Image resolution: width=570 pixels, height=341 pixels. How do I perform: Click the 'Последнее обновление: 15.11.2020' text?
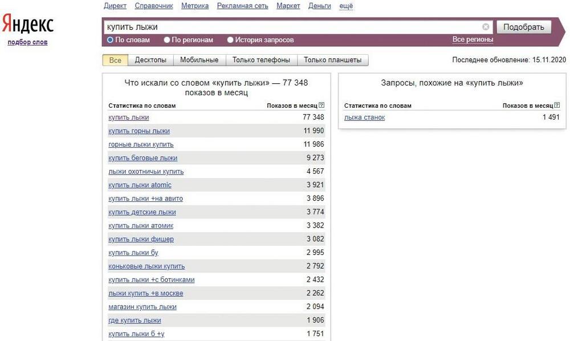[x=509, y=60]
